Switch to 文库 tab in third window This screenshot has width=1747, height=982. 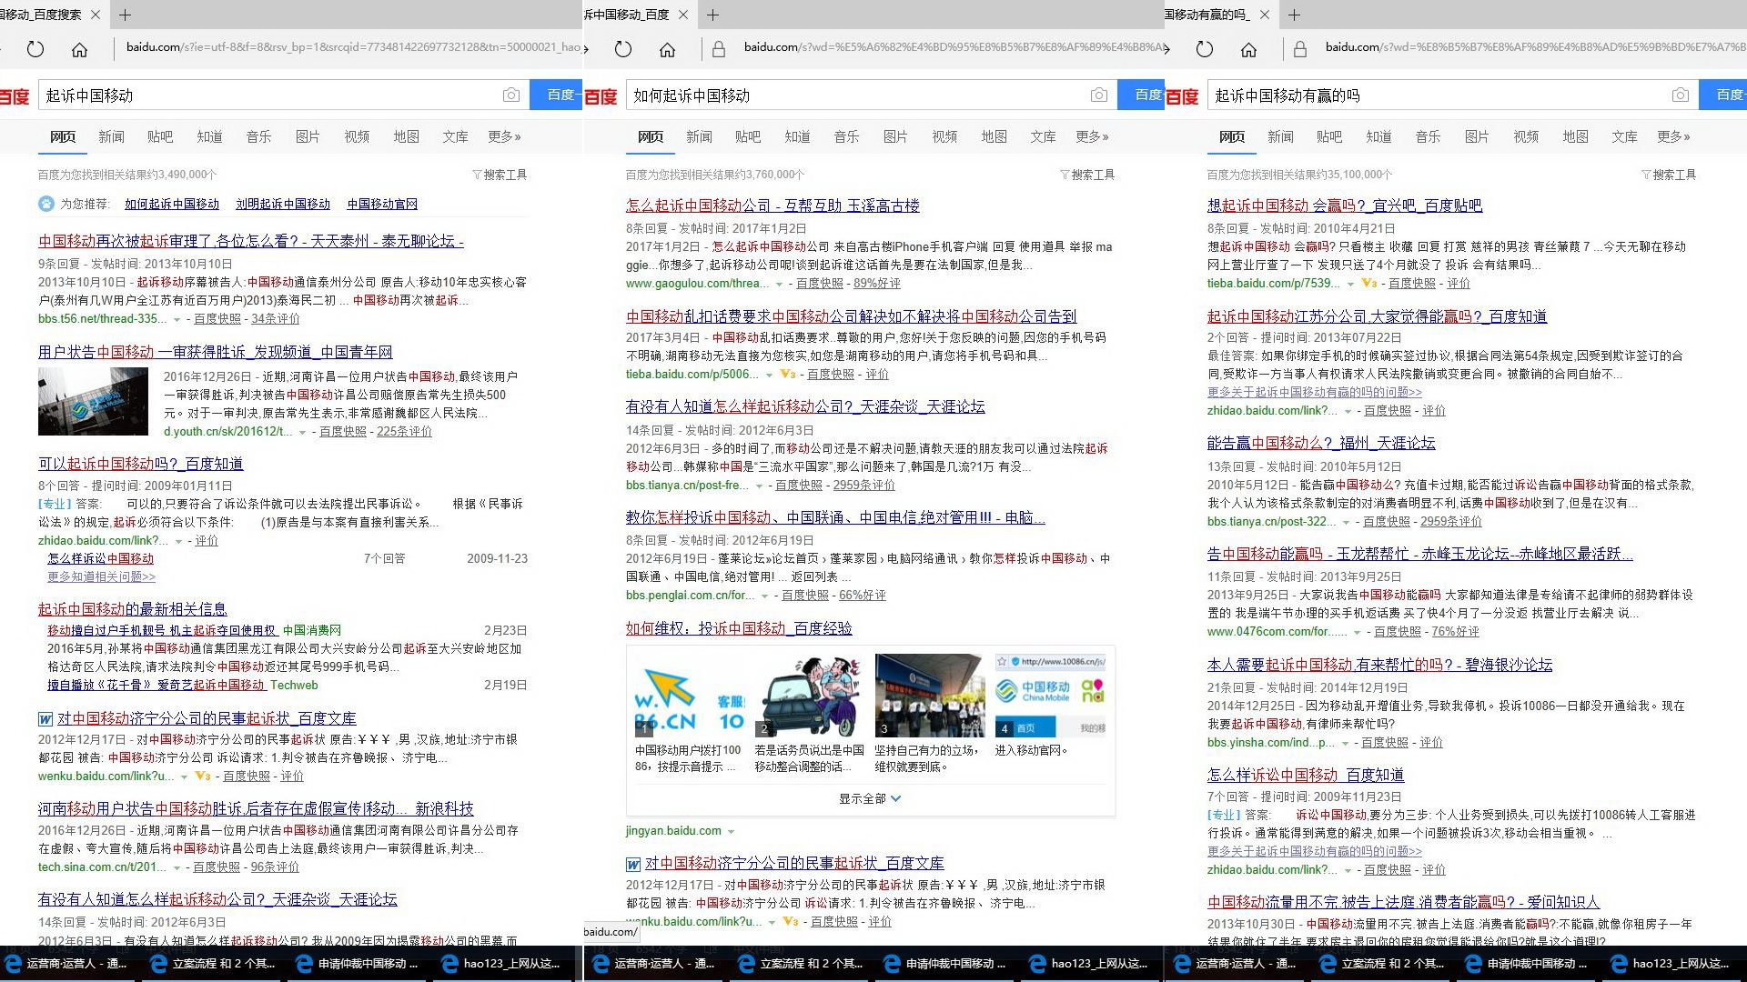pyautogui.click(x=1624, y=136)
